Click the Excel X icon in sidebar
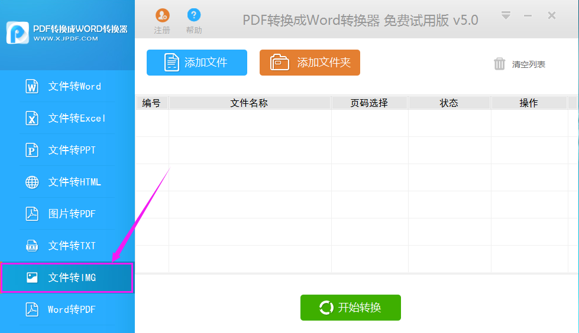The width and height of the screenshot is (579, 333). coord(32,118)
